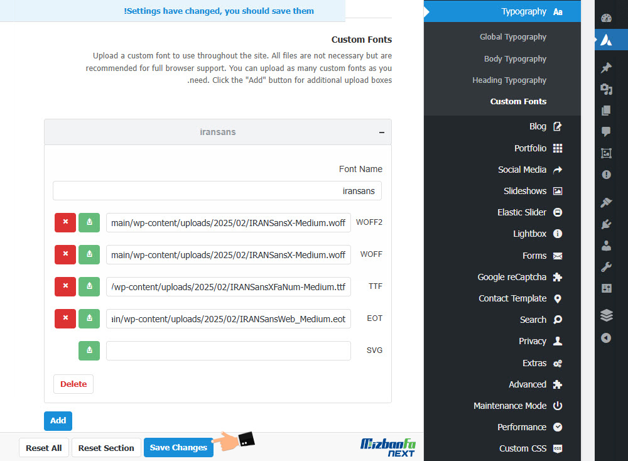Upload an SVG font file
628x461 pixels.
[x=89, y=350]
